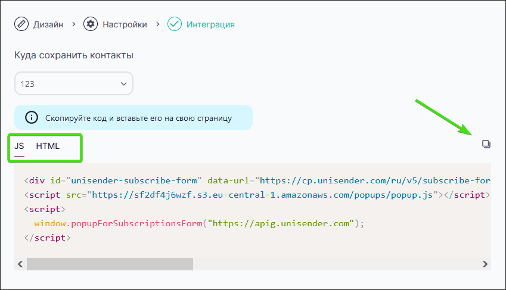
Task: Click the text "Скопируйте код и вставьте его на свою страницу"
Action: coord(138,118)
